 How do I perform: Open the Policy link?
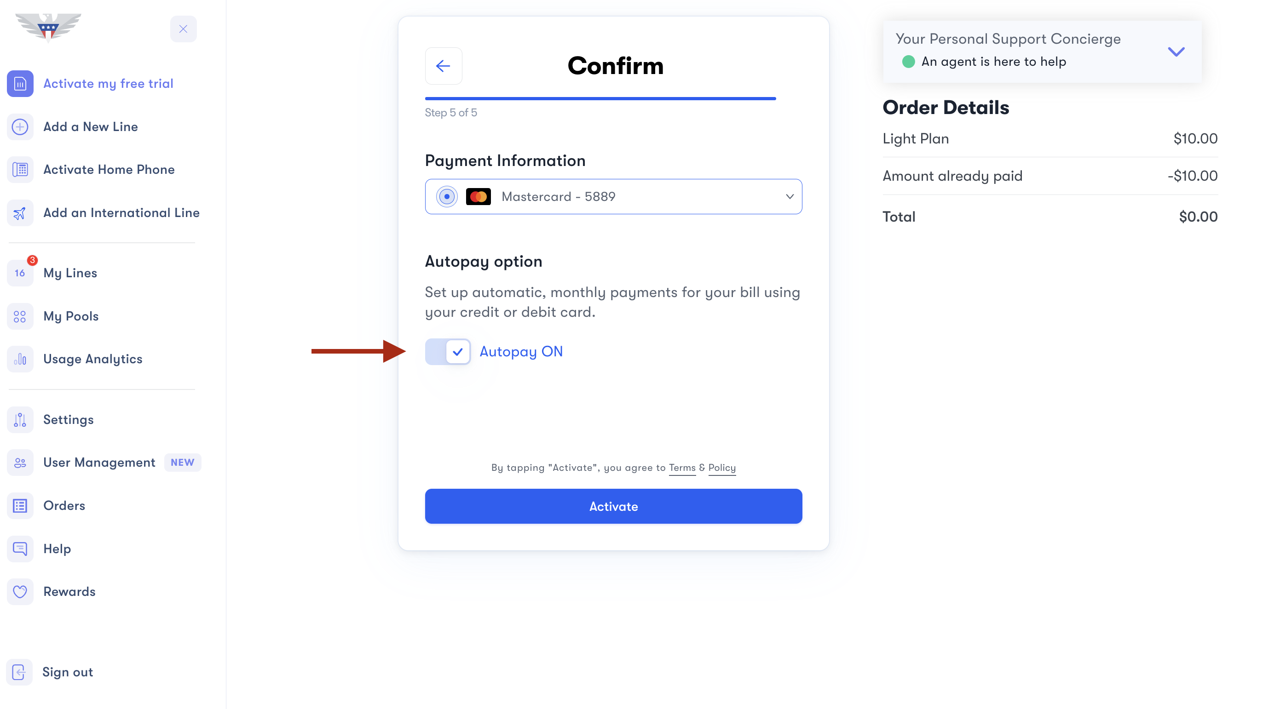pos(721,468)
